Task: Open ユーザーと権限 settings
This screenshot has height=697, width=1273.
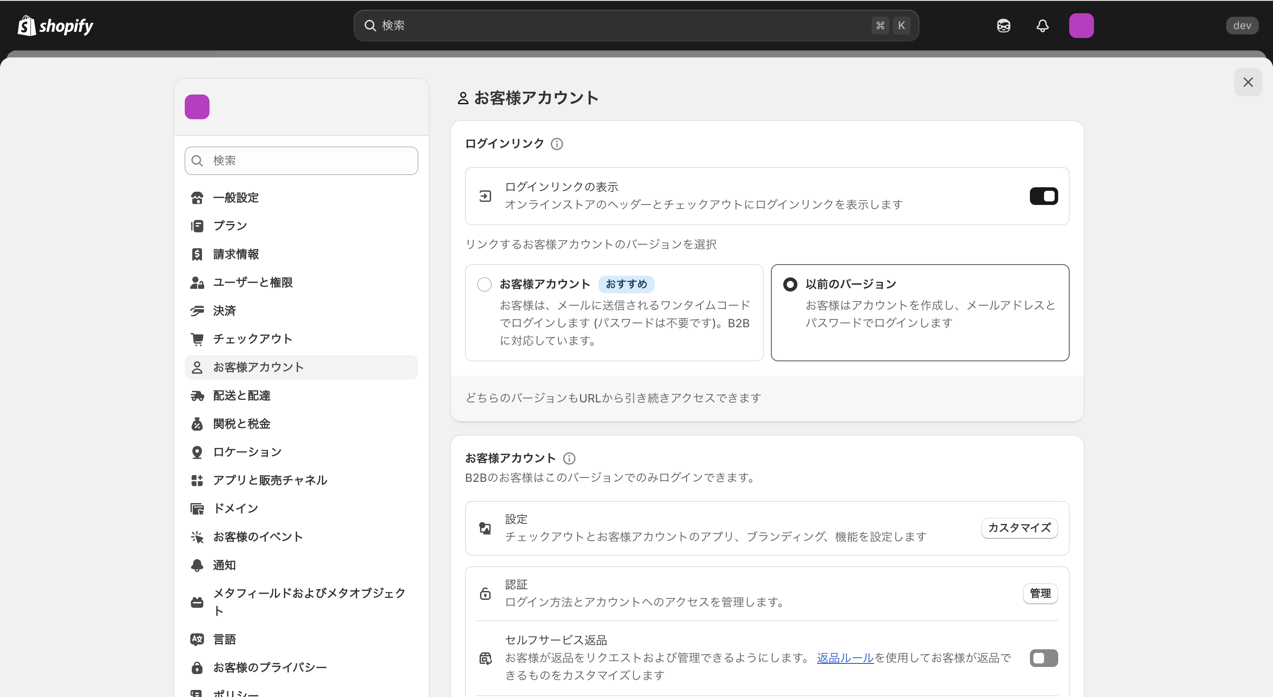Action: (x=301, y=283)
